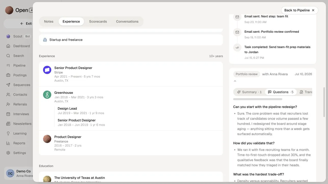Click the Portfolio review tag
The image size is (328, 184).
click(x=247, y=74)
